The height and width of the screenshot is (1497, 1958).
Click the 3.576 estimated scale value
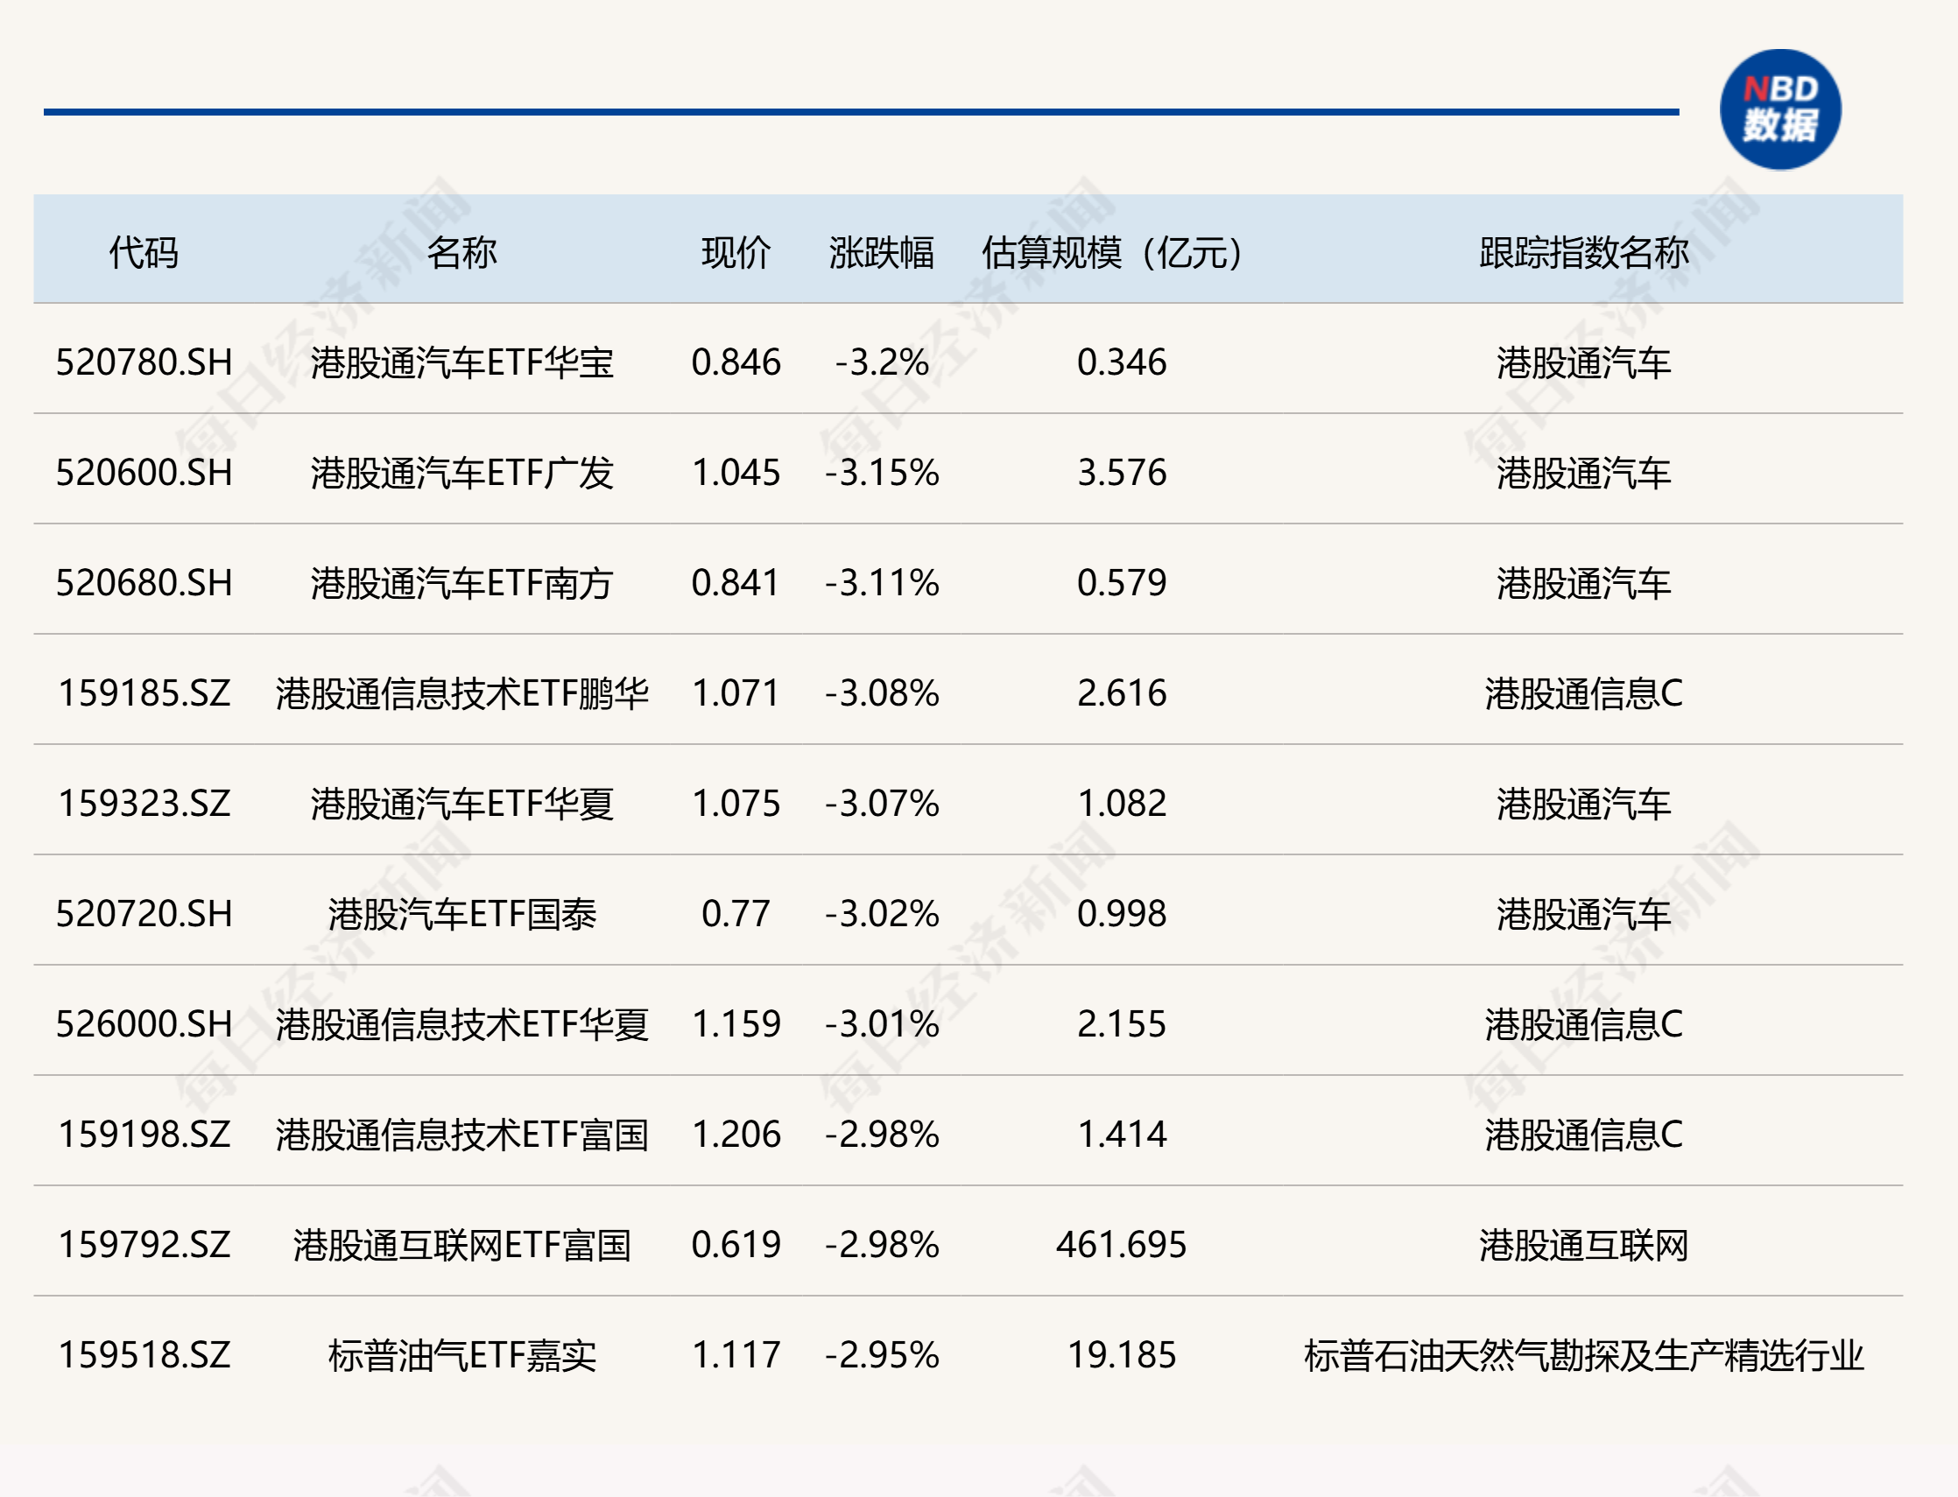(x=1121, y=473)
